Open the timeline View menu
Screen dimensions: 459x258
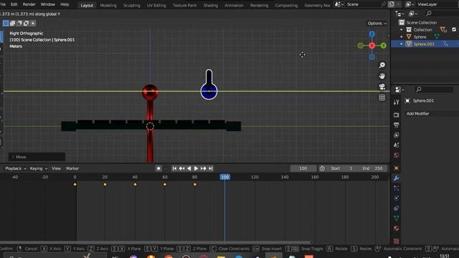click(56, 168)
